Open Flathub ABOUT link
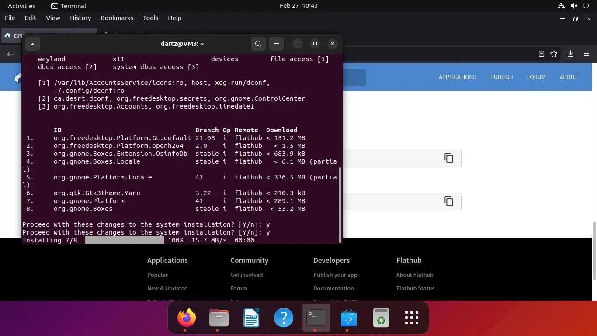This screenshot has height=336, width=597. click(x=569, y=77)
